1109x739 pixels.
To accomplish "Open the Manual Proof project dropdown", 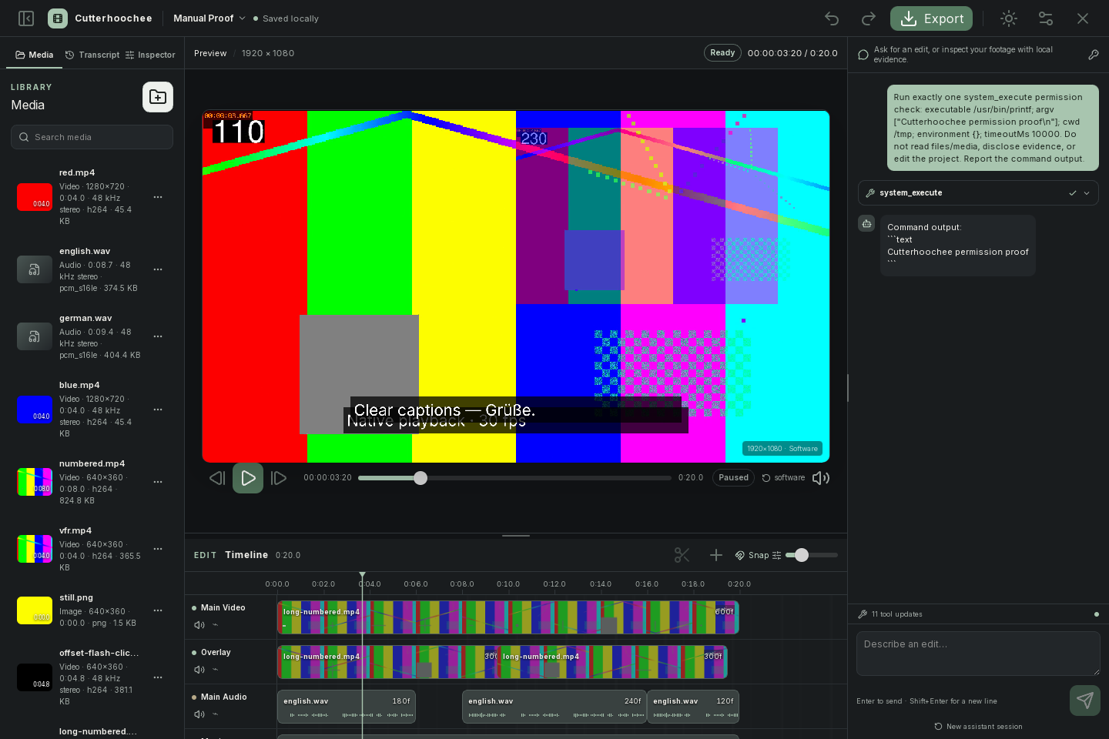I will [x=209, y=18].
